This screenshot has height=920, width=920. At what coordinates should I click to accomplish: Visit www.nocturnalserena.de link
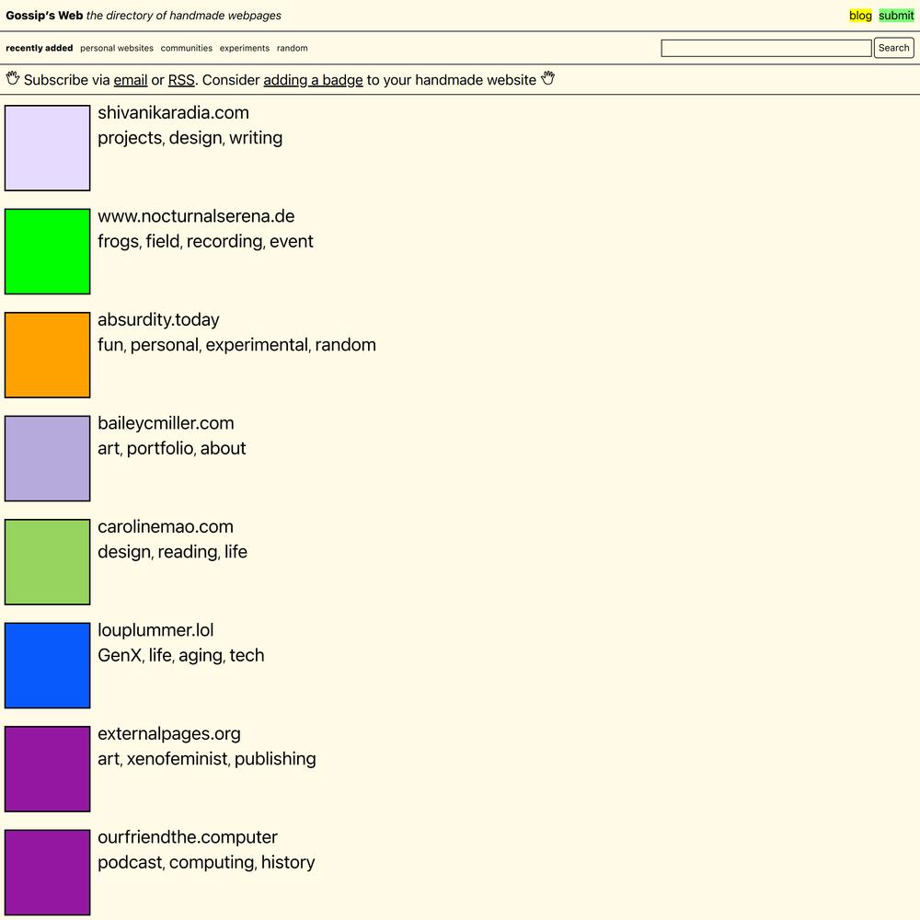click(196, 216)
